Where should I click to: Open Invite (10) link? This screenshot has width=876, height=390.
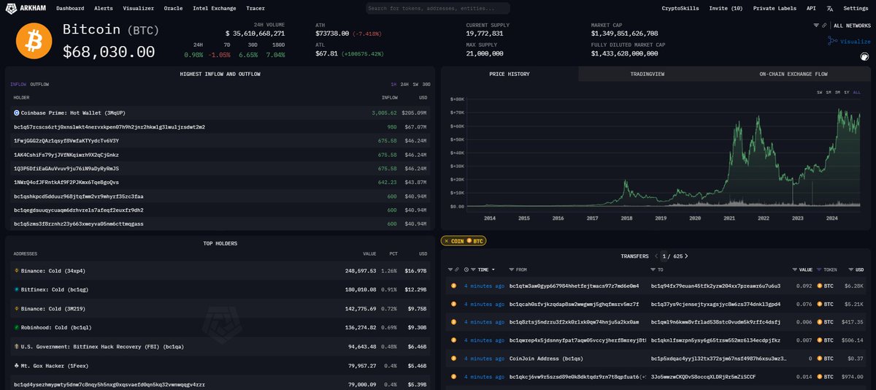[x=726, y=8]
